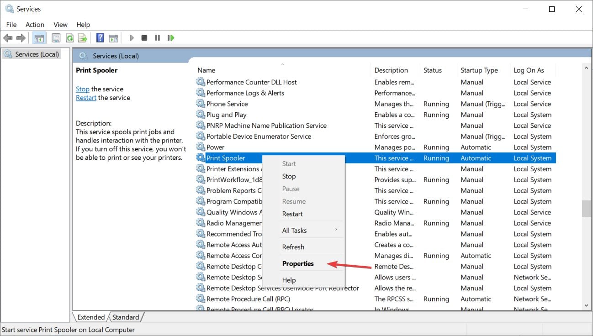Click gear icon beside Power service

tap(201, 147)
